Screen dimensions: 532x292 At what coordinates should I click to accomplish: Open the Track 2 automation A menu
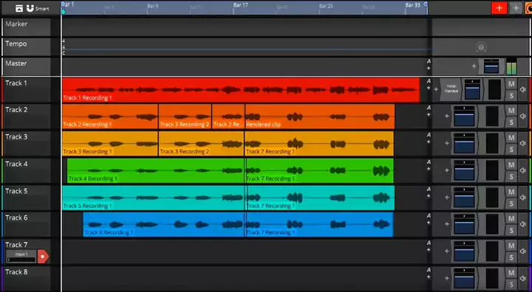[429, 108]
